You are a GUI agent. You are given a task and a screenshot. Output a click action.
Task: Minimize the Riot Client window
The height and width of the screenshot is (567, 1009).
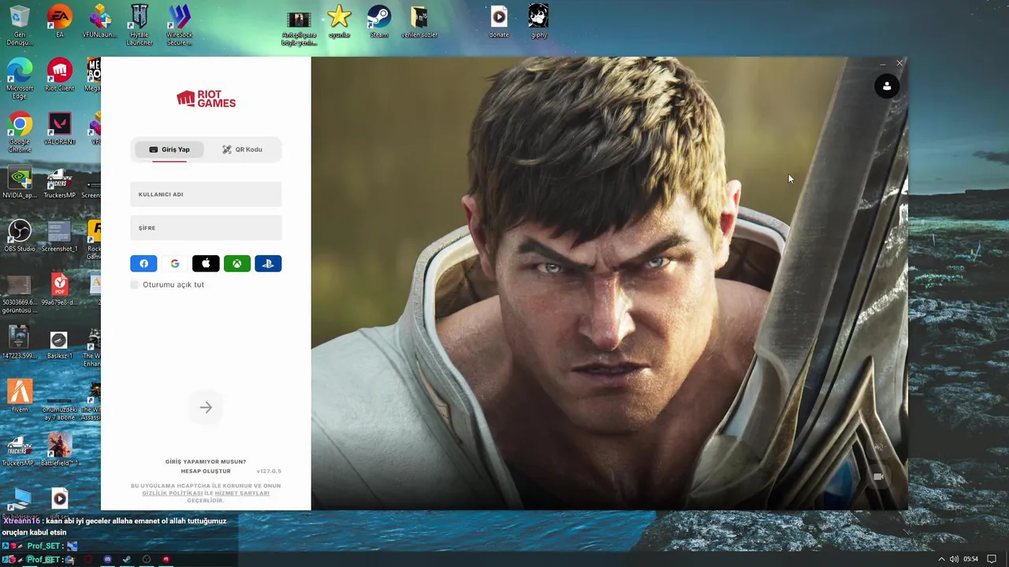pos(882,63)
